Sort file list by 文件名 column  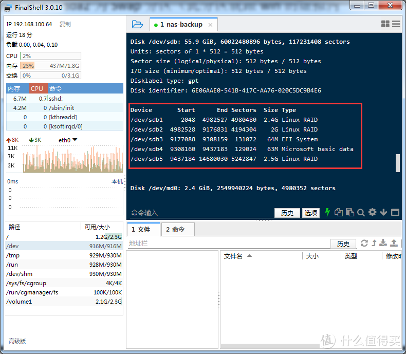261,256
